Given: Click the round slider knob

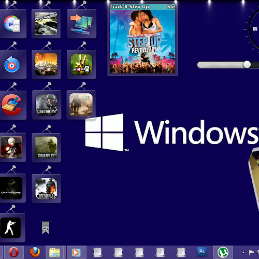Looking at the screenshot, I should point(247,65).
